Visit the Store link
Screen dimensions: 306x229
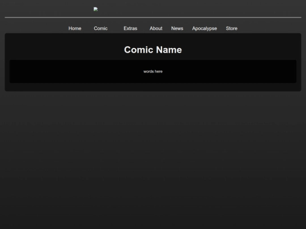[232, 28]
